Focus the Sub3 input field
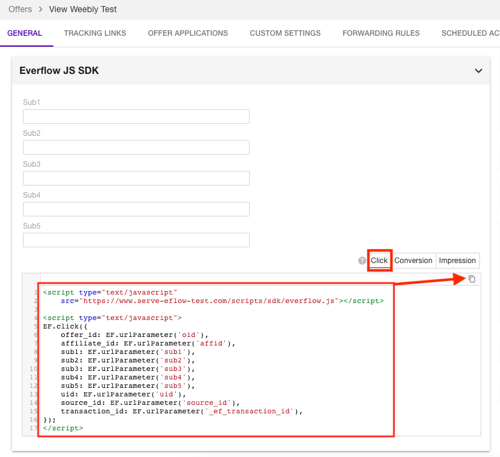Screen dimensions: 500x457 (136, 178)
